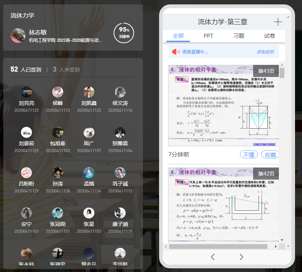The width and height of the screenshot is (302, 272).
Task: Click 刘亮亮's student avatar
Action: pyautogui.click(x=26, y=92)
